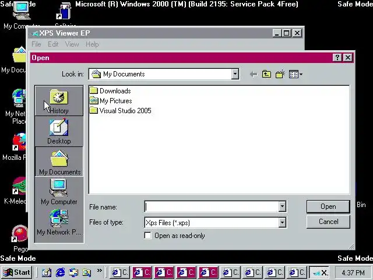Close the Open dialog with X

click(348, 57)
